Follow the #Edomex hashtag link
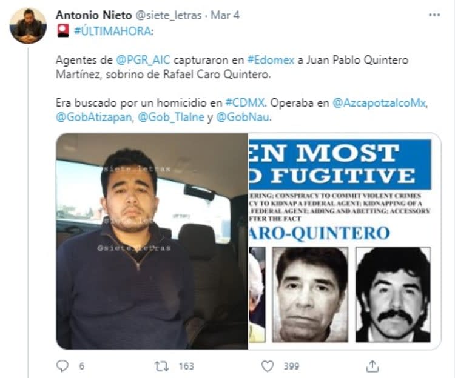Viewport: 455px width, 378px height. (x=271, y=60)
